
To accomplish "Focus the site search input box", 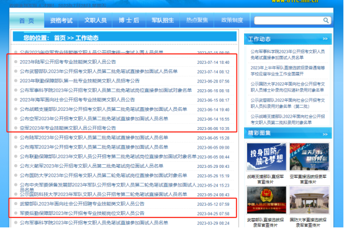I will pyautogui.click(x=289, y=20).
